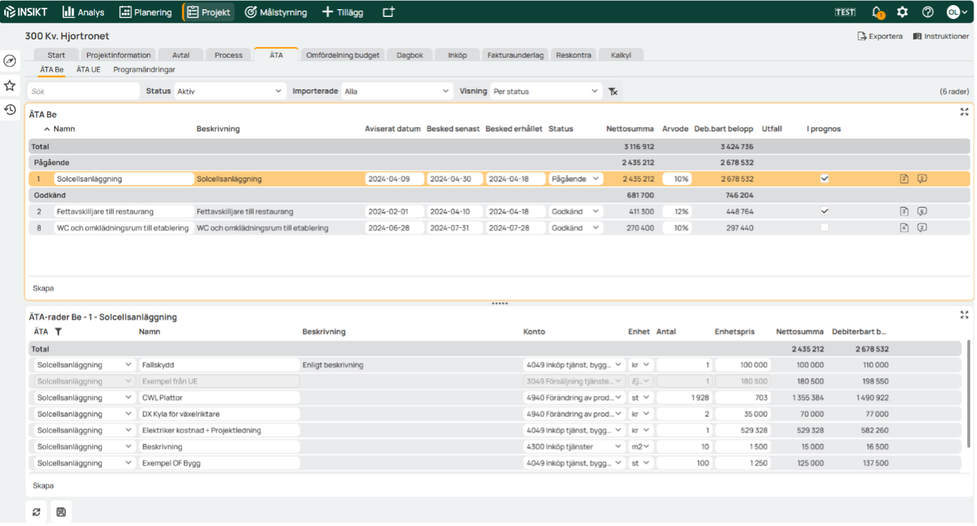Image resolution: width=977 pixels, height=526 pixels.
Task: Click the star favorites icon in sidebar
Action: (x=10, y=86)
